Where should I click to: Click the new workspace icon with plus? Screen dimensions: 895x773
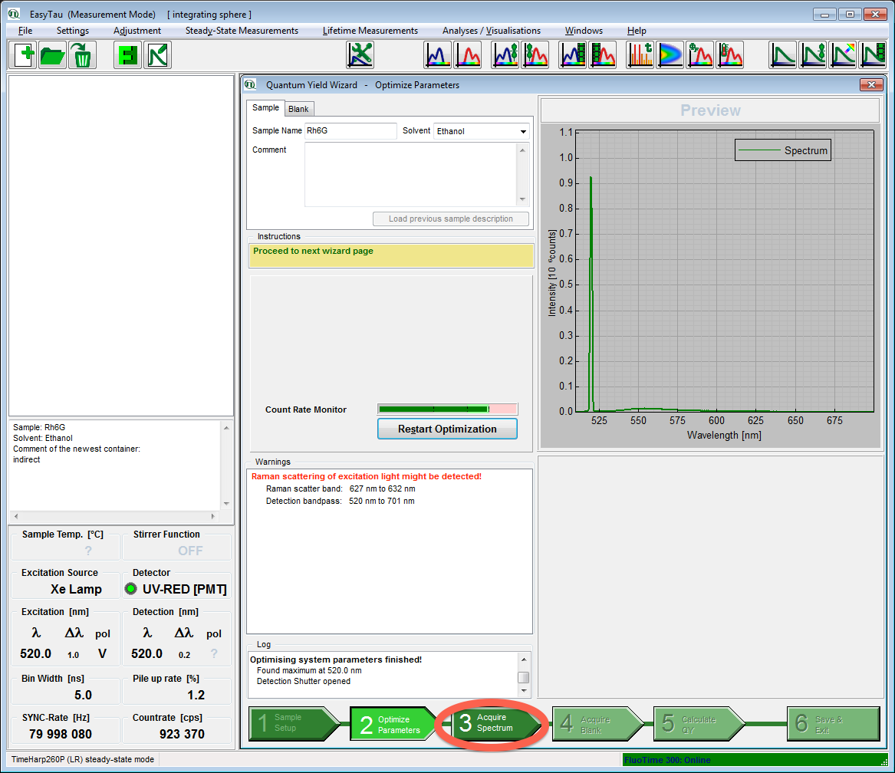point(25,55)
